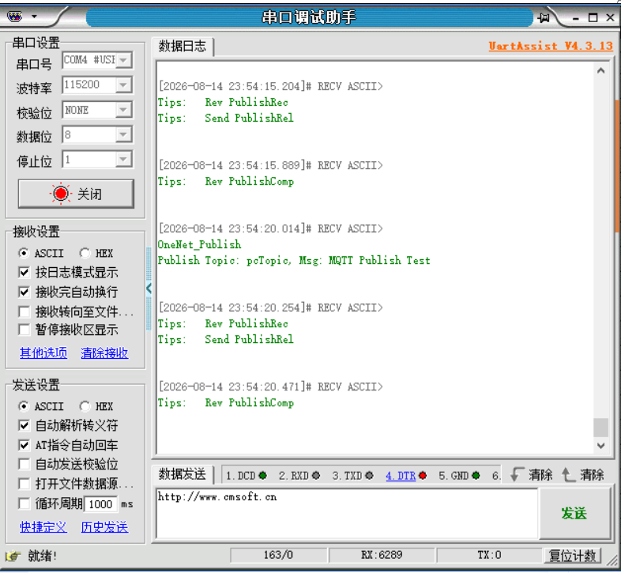Click the 23:54:20.014 timestamp log line
Image resolution: width=621 pixels, height=573 pixels.
[x=270, y=228]
